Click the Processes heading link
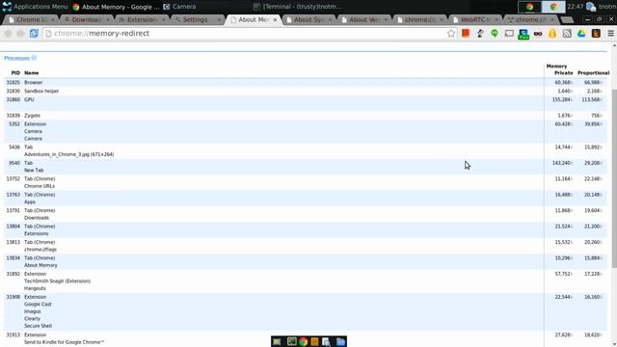This screenshot has width=617, height=347. (16, 58)
